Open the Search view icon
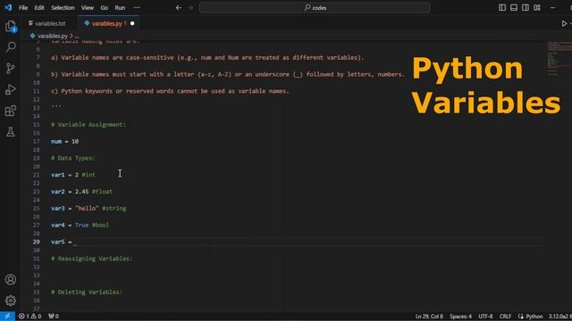The image size is (572, 321). [x=11, y=47]
